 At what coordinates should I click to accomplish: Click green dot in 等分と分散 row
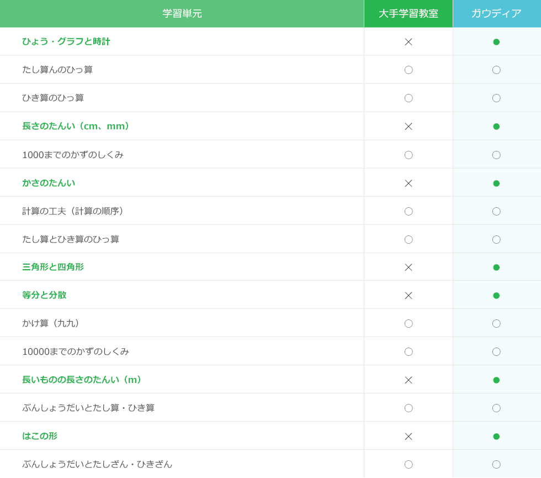pyautogui.click(x=496, y=296)
